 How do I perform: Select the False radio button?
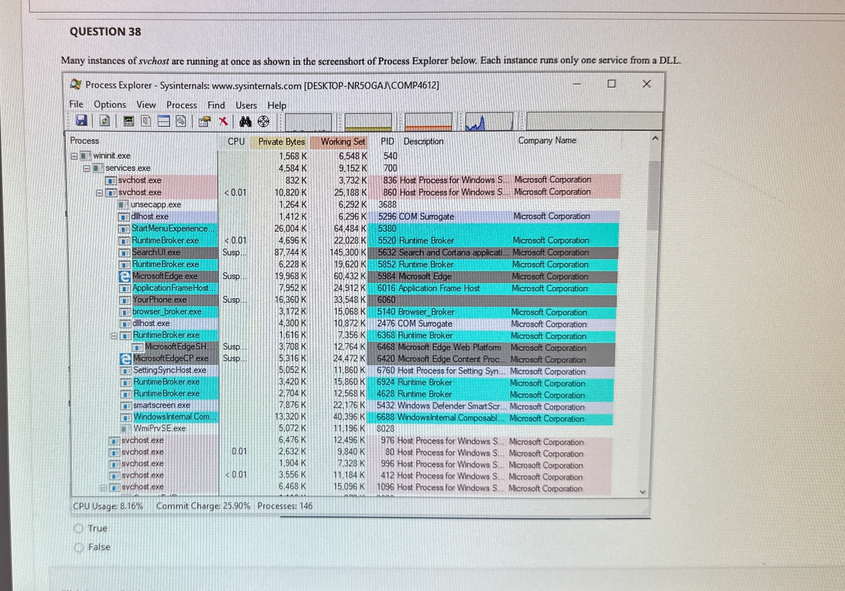[79, 547]
